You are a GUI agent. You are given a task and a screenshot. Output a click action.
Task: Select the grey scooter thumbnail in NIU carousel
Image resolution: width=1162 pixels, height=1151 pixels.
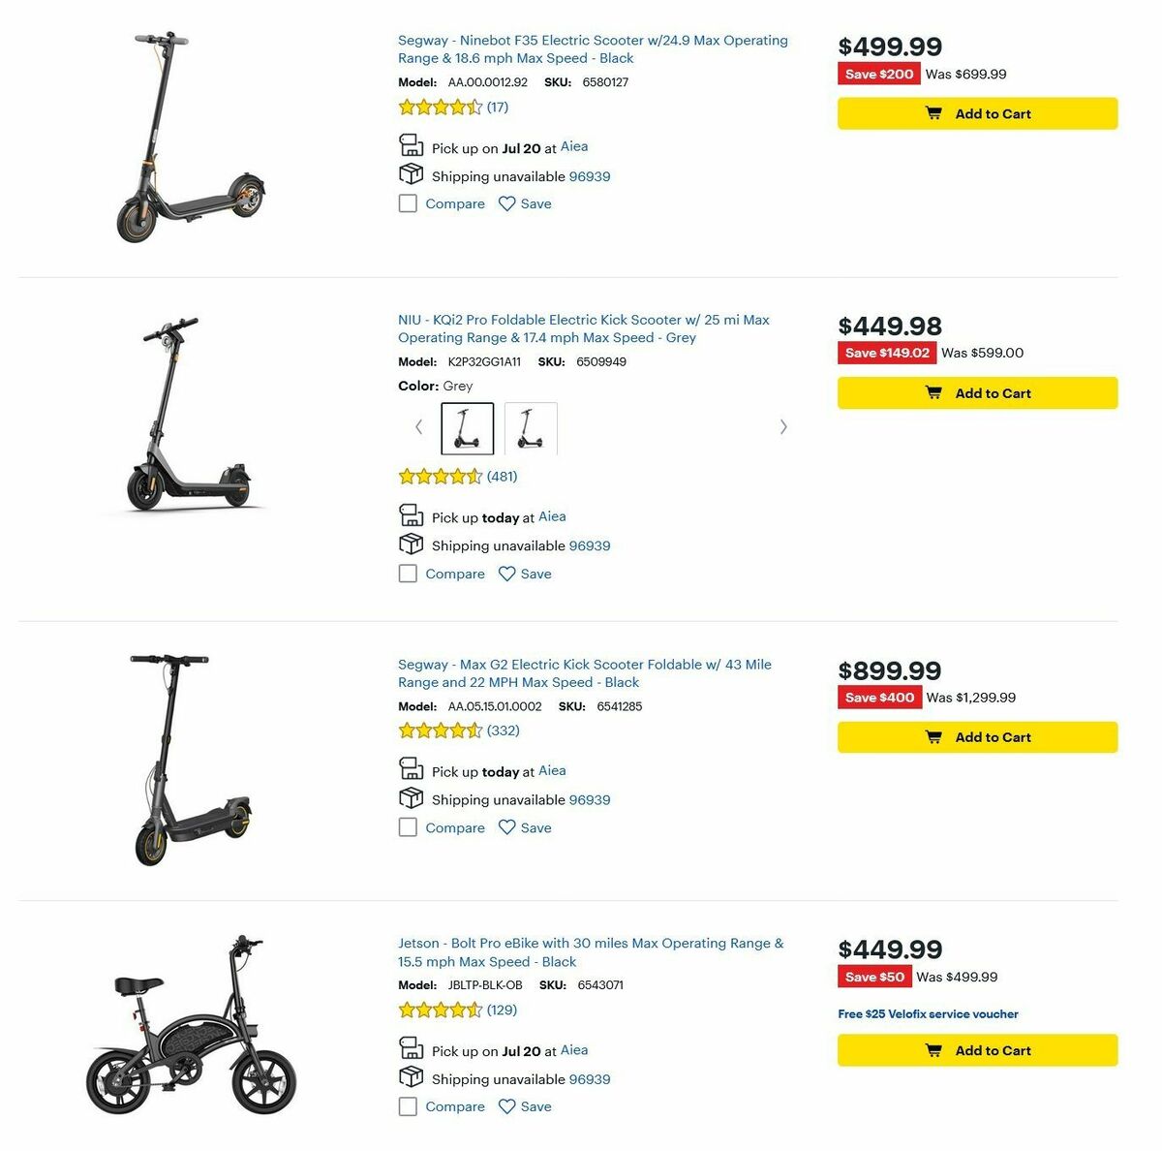(468, 427)
